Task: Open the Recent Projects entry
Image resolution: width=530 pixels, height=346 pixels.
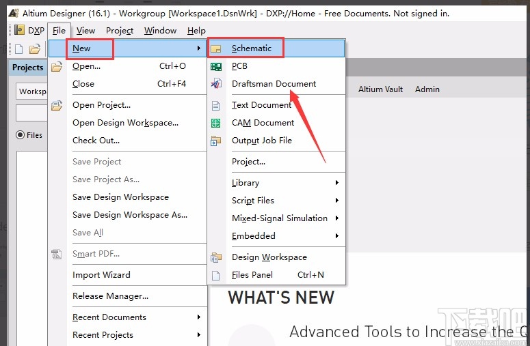Action: pyautogui.click(x=127, y=335)
